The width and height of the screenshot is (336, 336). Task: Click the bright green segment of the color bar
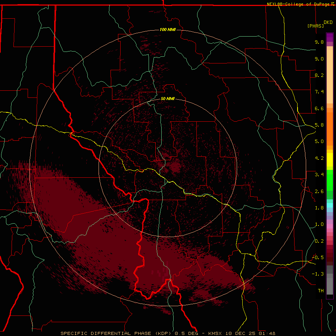pos(330,181)
